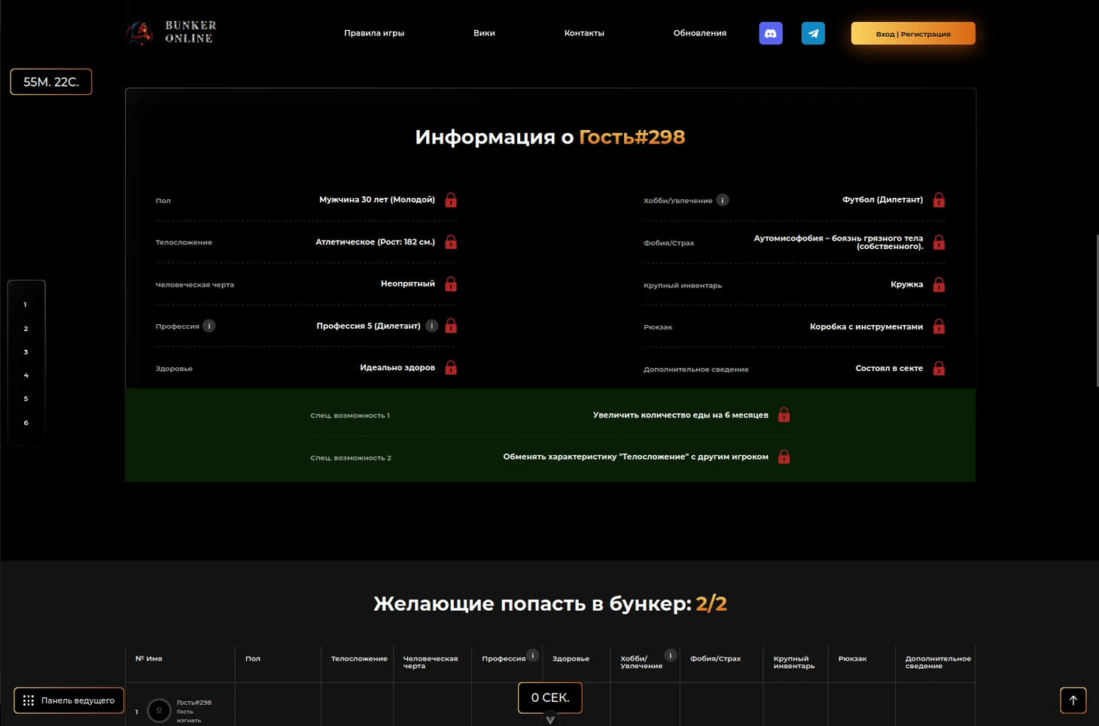Reveal Спец. возможность 1 via its lock
The height and width of the screenshot is (726, 1099).
(x=784, y=415)
